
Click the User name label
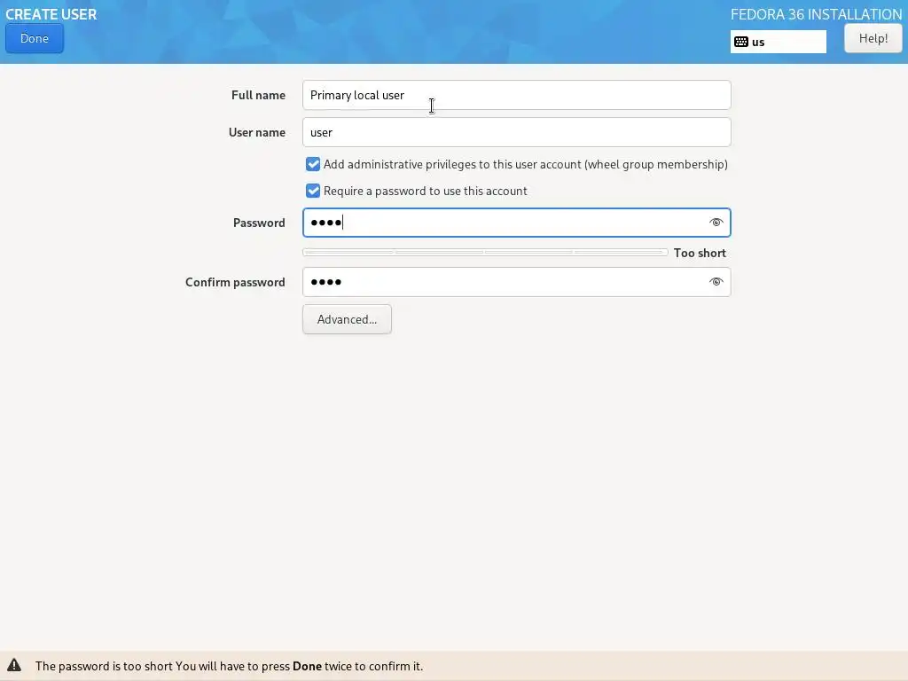257,132
